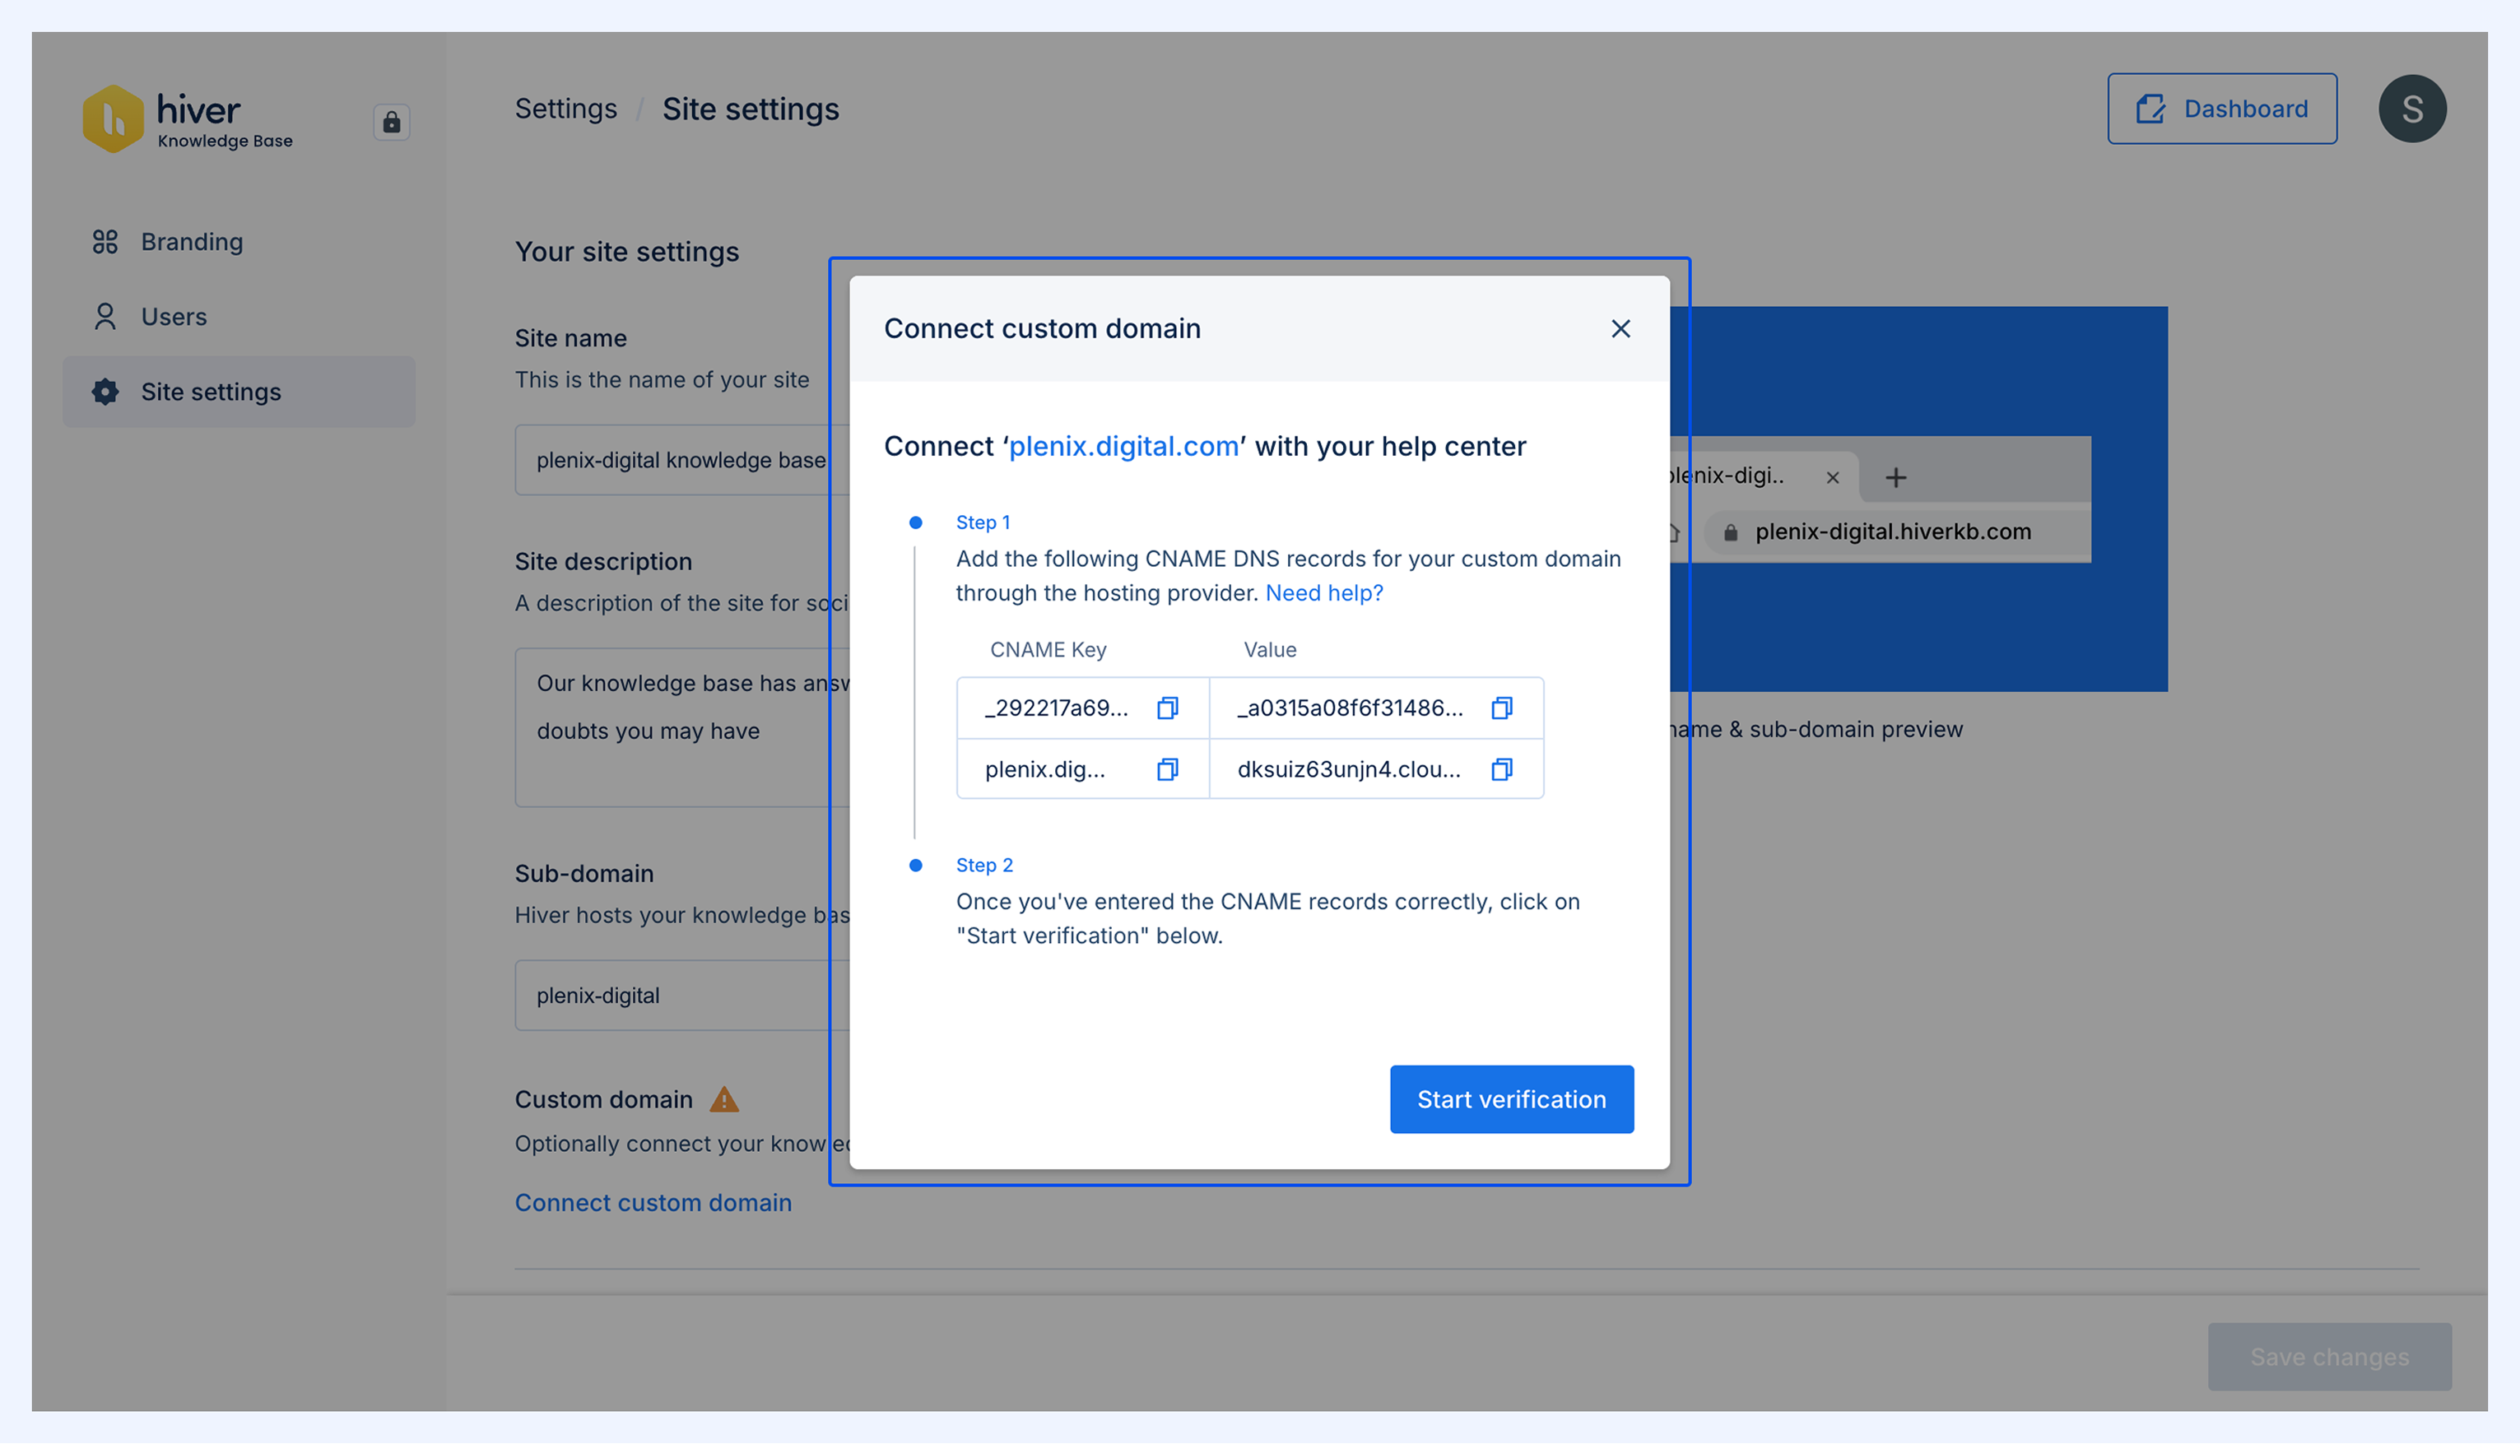Image resolution: width=2520 pixels, height=1444 pixels.
Task: Click the plenix-digital.hiverkb.com address bar
Action: tap(1896, 532)
